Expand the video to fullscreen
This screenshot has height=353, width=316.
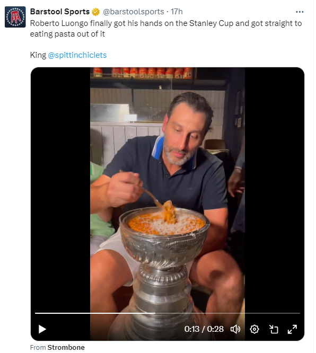pos(292,329)
